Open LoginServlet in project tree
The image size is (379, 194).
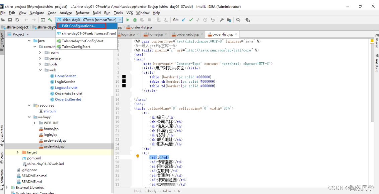tap(65, 82)
